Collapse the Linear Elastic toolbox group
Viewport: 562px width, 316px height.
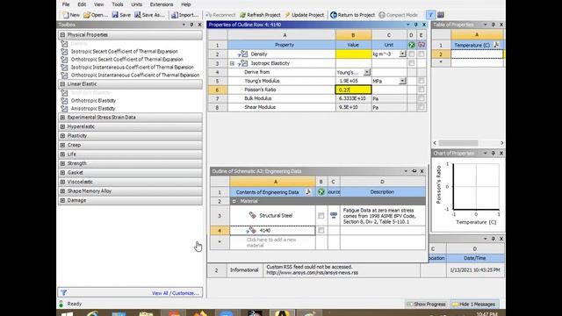click(x=62, y=84)
